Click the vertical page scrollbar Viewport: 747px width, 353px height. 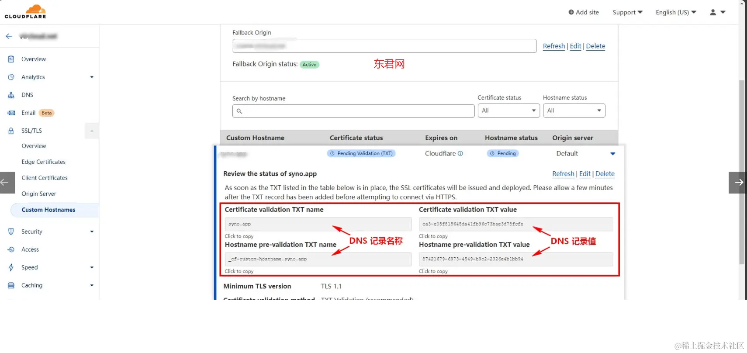coord(742,172)
